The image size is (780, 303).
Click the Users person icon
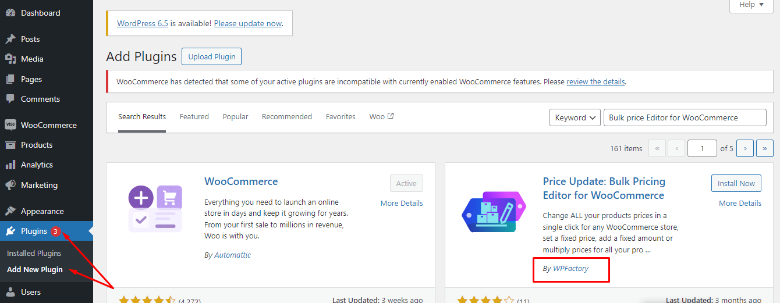10,292
